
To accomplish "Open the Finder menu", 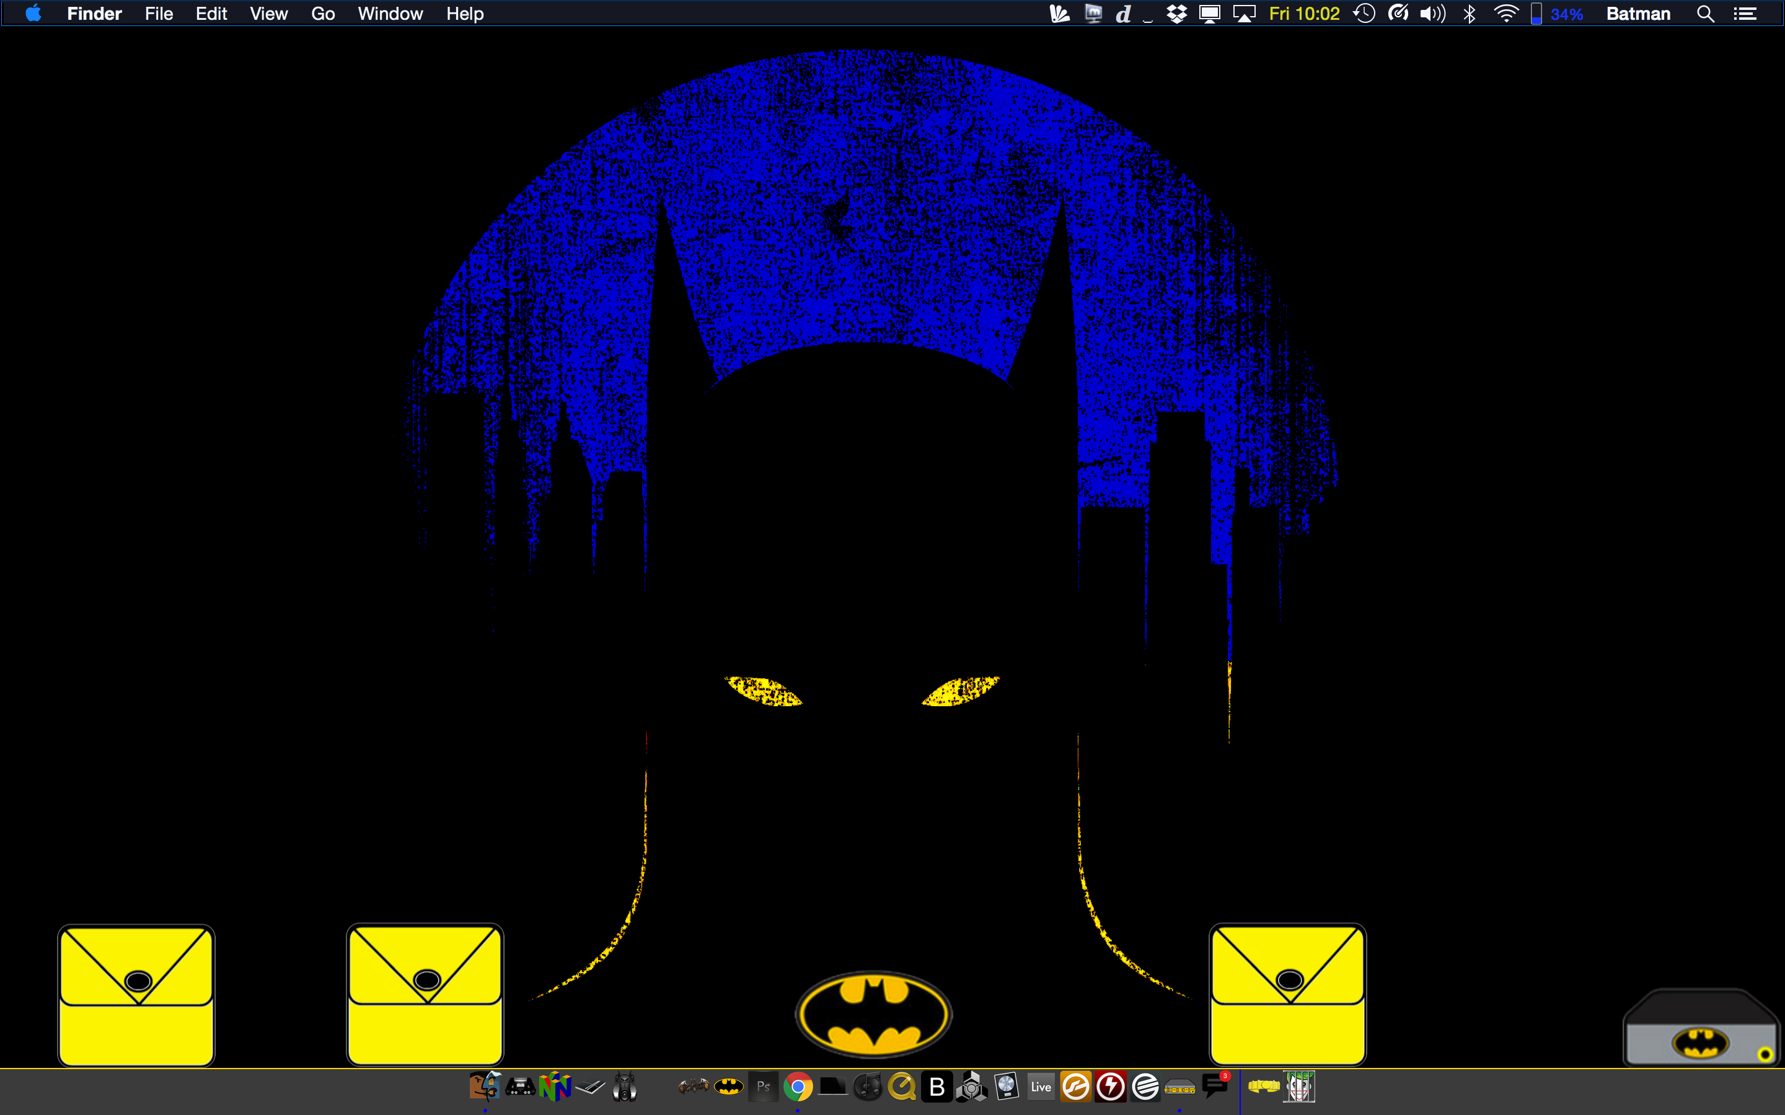I will tap(94, 13).
